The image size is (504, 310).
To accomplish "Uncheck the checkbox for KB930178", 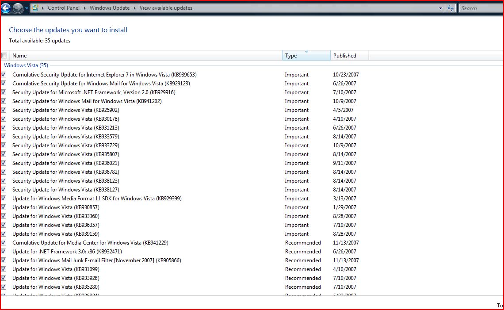I will click(4, 119).
